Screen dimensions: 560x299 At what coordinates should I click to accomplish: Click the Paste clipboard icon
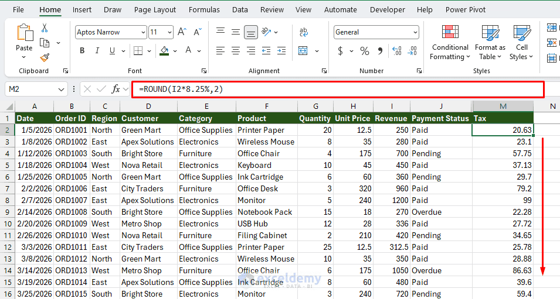[25, 32]
